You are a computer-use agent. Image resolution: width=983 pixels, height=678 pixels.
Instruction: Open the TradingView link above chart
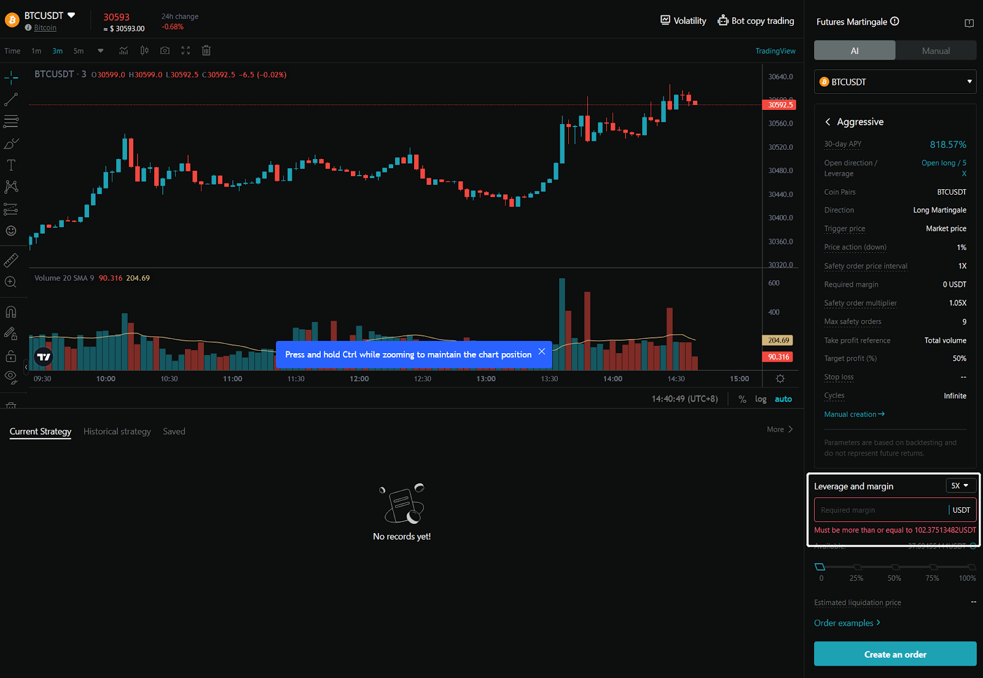point(775,51)
